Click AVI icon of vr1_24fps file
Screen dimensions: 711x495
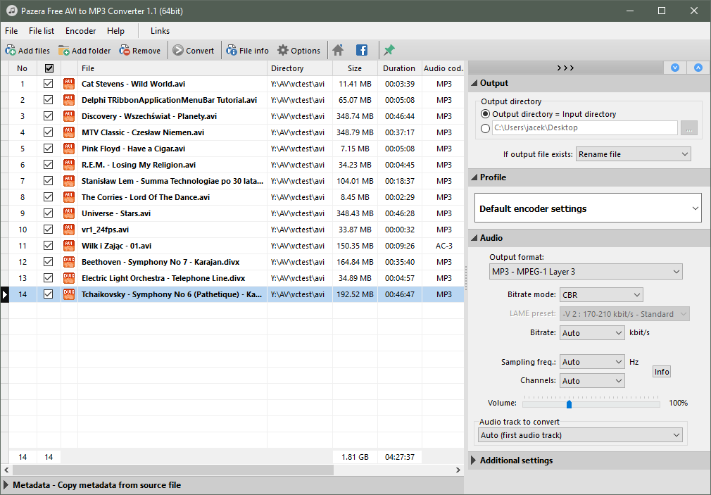tap(69, 230)
